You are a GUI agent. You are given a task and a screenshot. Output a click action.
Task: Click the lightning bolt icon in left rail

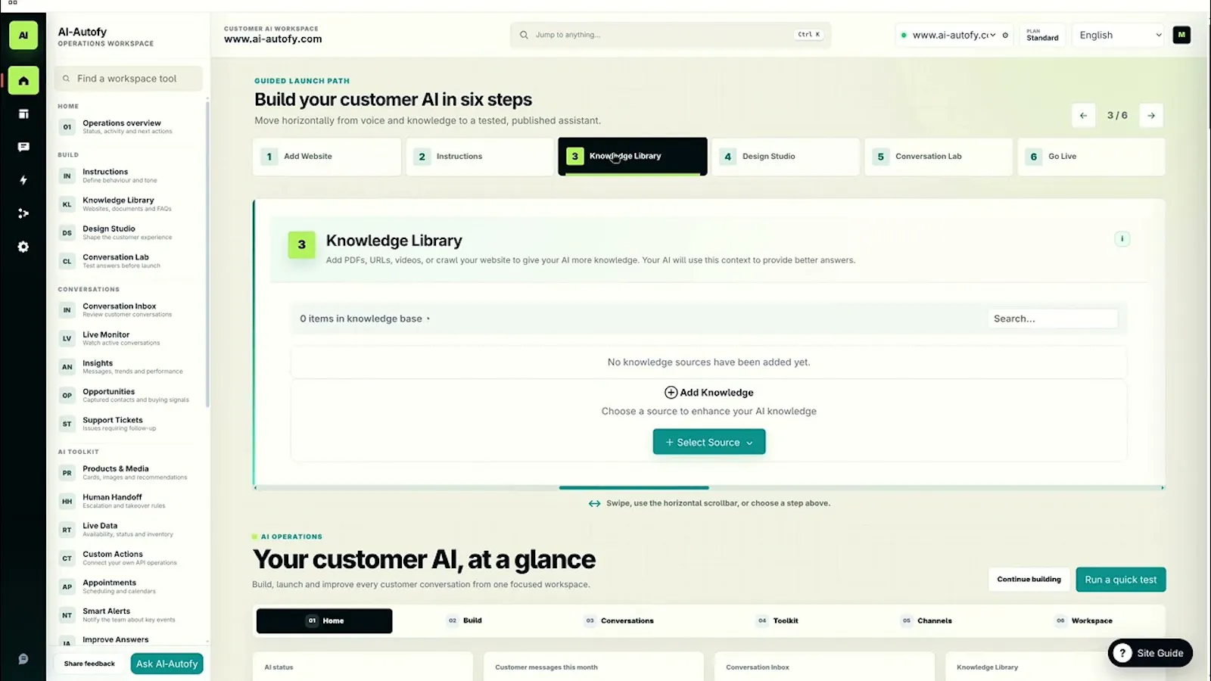point(23,180)
